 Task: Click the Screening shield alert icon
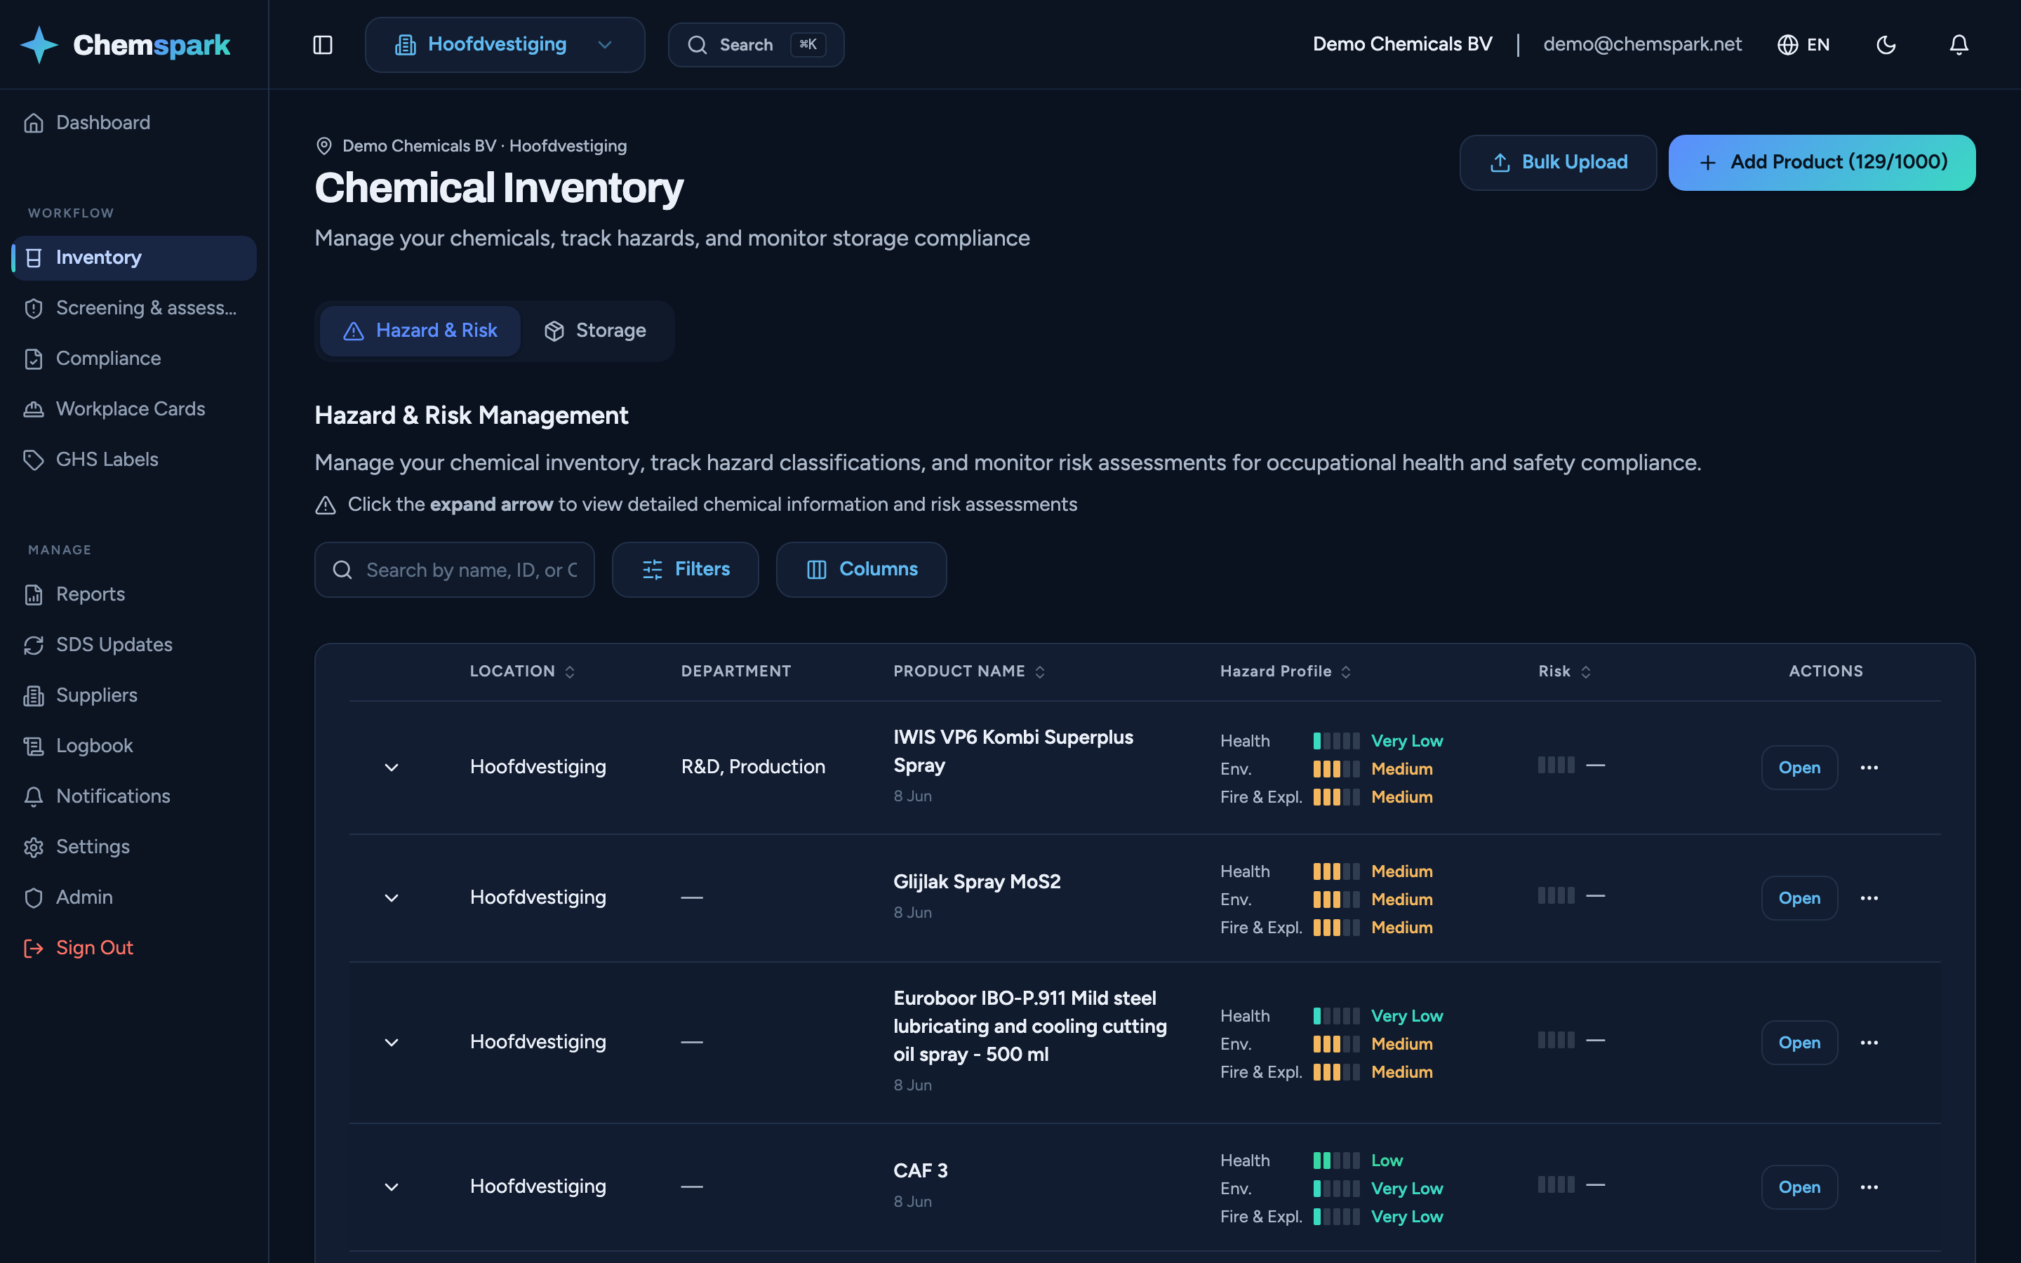coord(34,308)
